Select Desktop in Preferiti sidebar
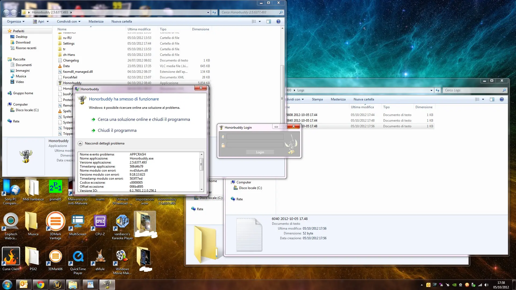 (21, 37)
